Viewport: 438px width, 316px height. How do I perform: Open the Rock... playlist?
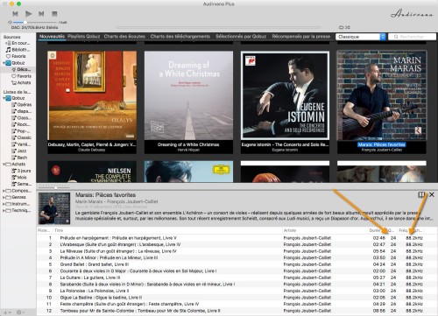click(x=22, y=124)
